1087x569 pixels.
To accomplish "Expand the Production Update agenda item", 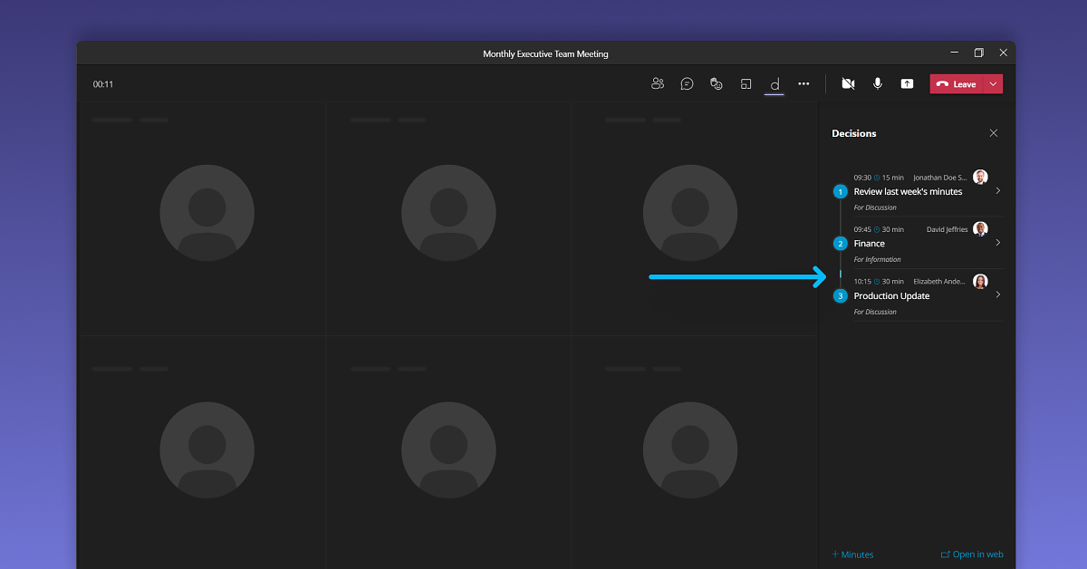I will [x=997, y=294].
